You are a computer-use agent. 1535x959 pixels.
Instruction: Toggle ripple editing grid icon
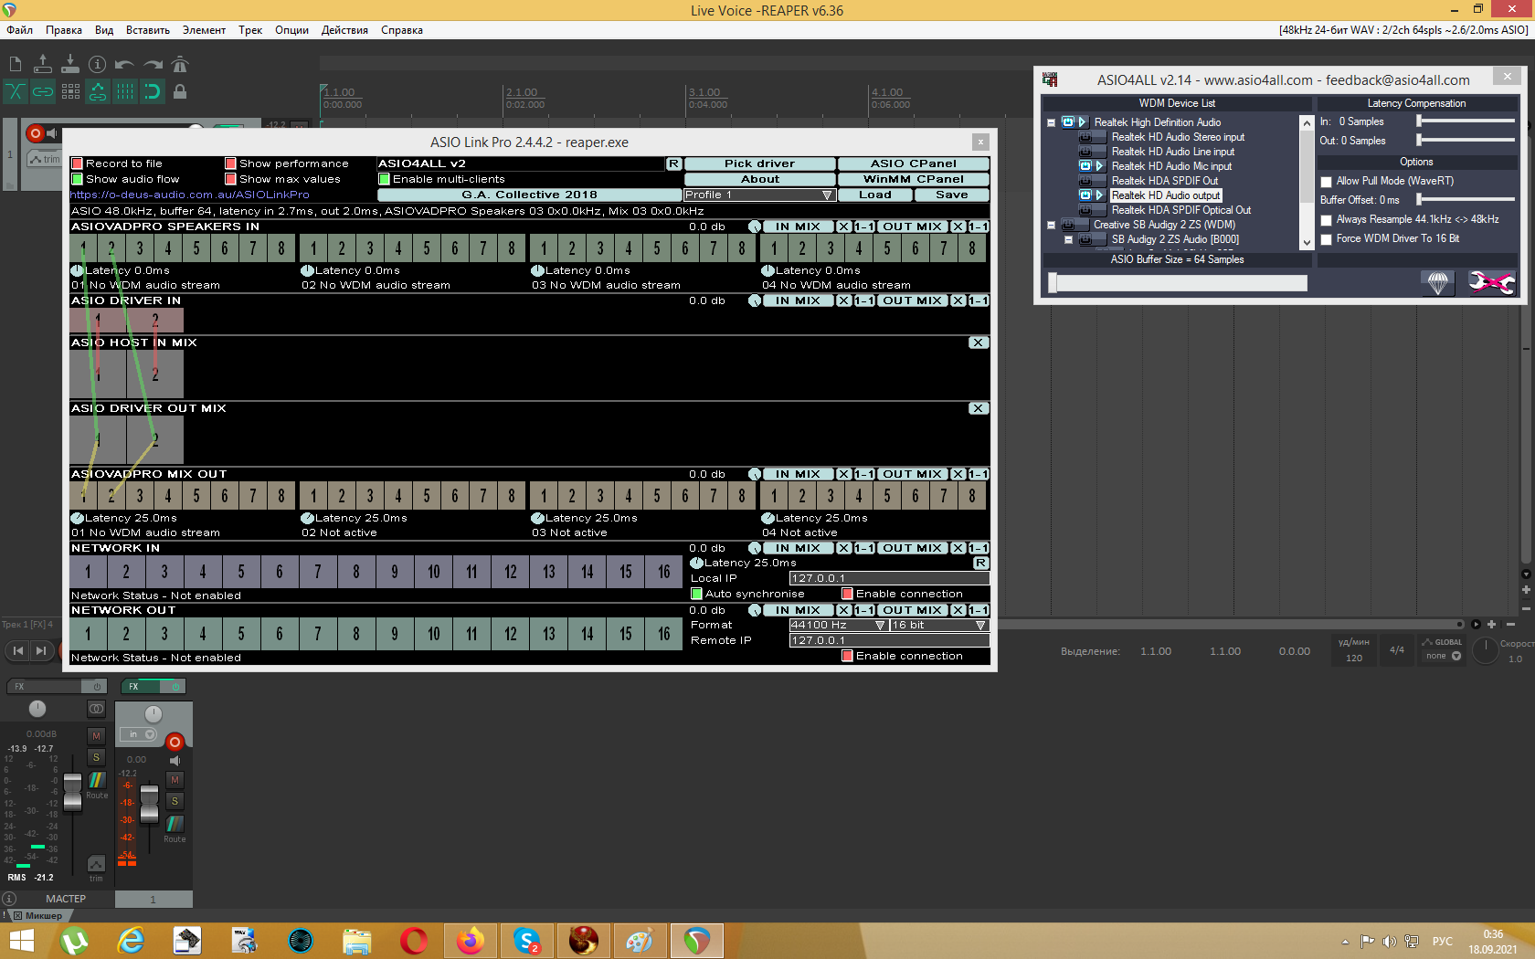70,91
